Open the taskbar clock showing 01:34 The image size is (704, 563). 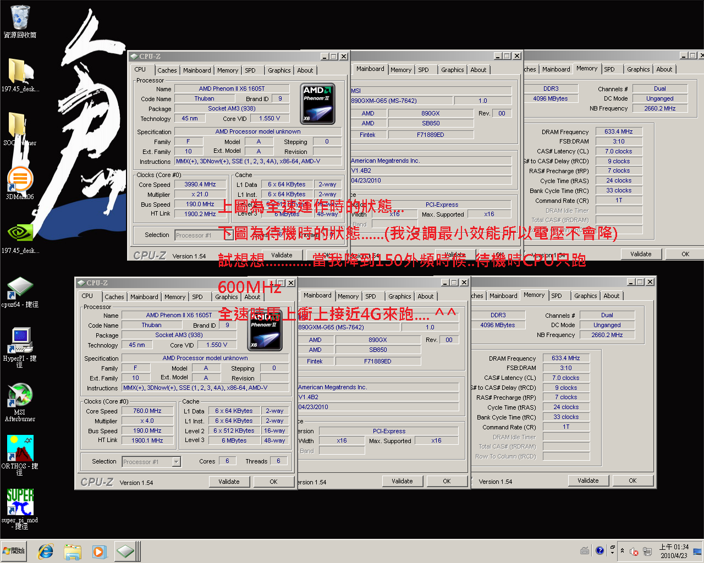pos(674,551)
